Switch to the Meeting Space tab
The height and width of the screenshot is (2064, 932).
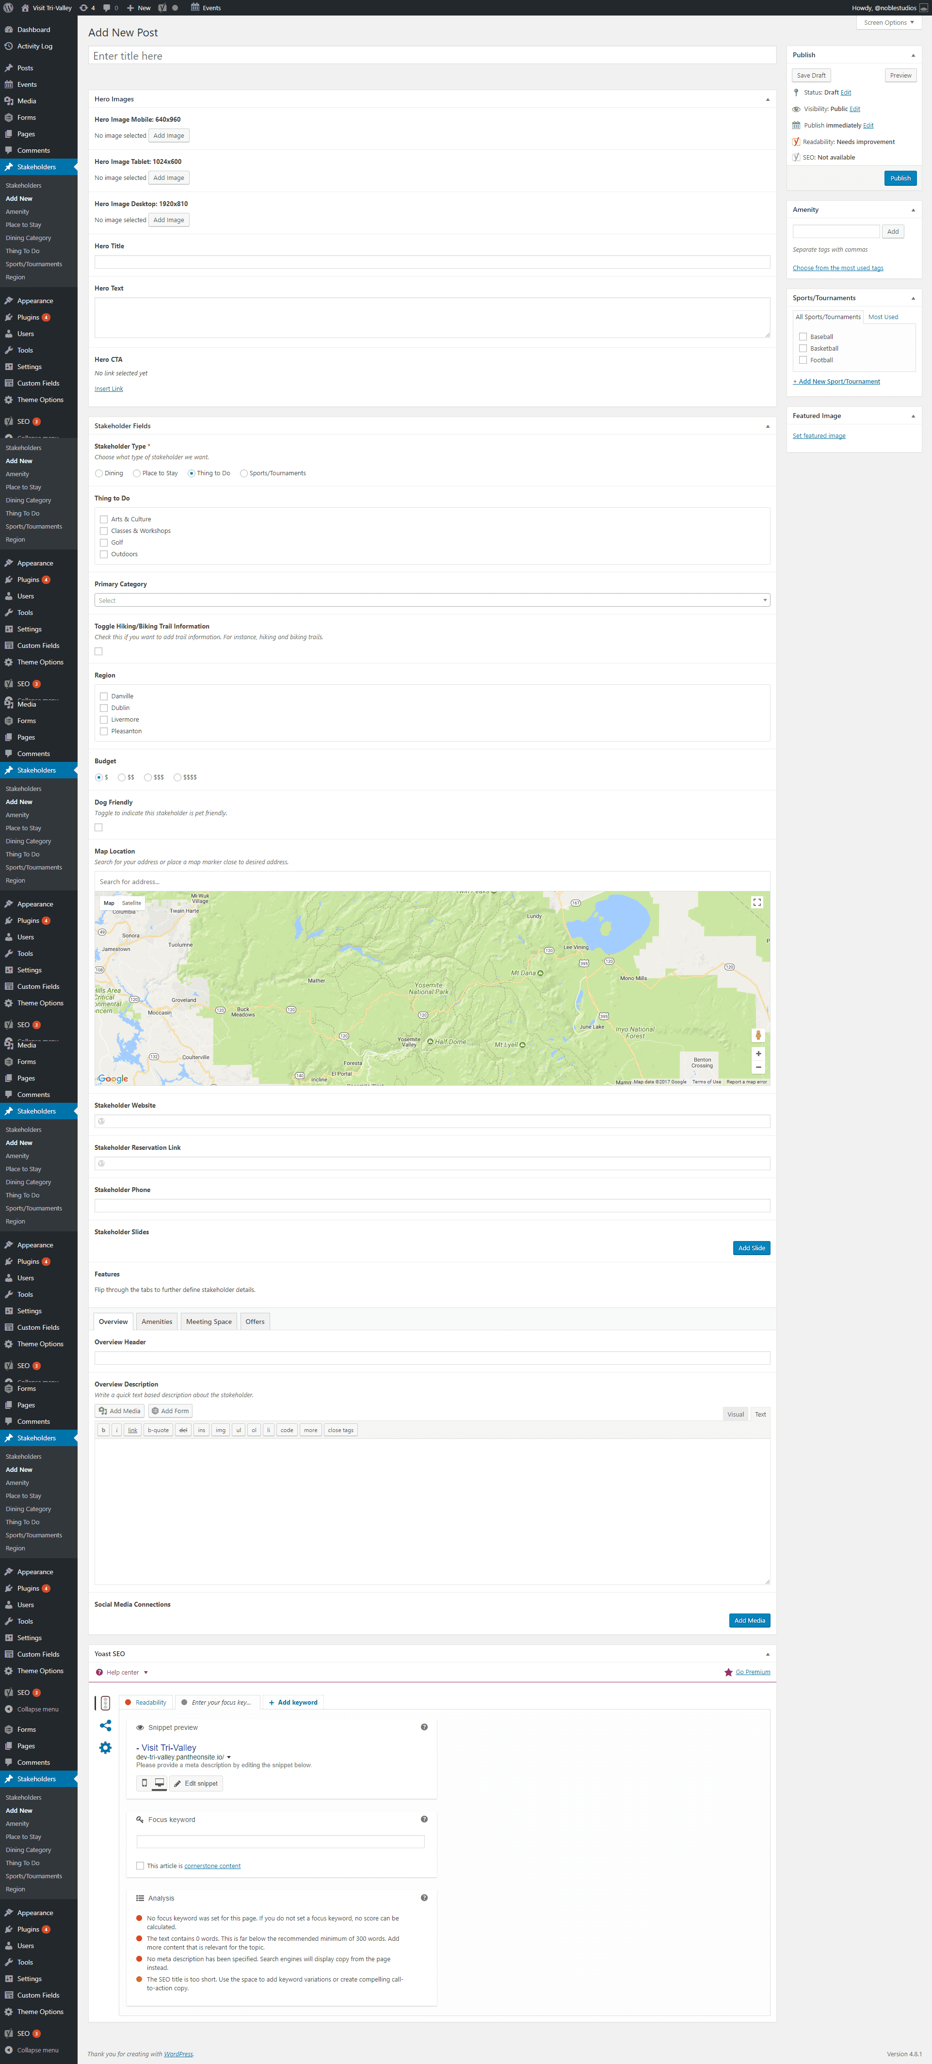click(209, 1321)
